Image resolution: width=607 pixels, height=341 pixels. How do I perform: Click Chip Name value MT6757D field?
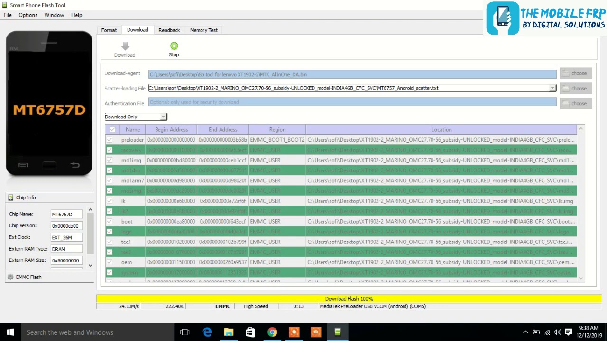[66, 215]
